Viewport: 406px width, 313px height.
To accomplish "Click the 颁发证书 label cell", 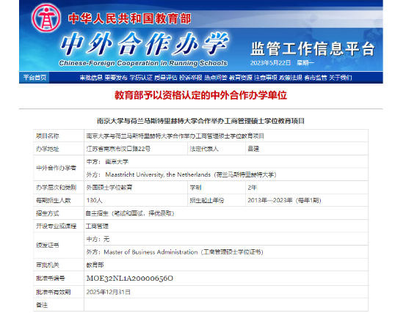I will coord(59,246).
